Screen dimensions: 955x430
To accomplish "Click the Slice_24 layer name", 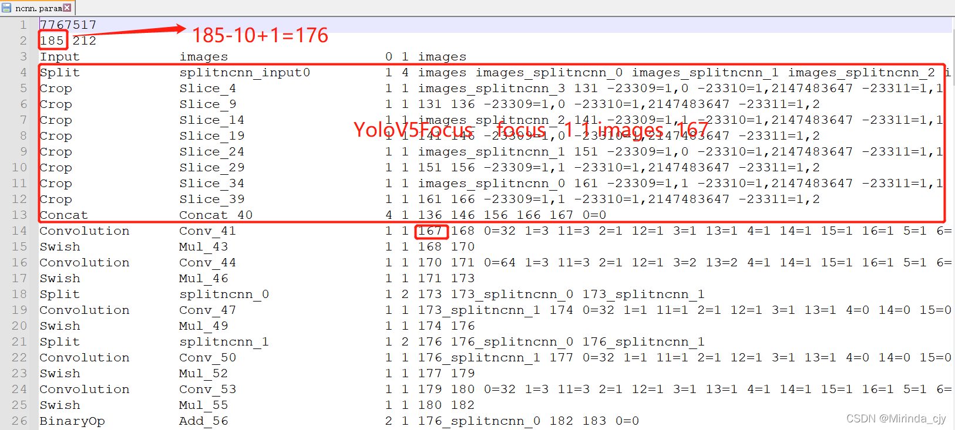I will [x=212, y=151].
